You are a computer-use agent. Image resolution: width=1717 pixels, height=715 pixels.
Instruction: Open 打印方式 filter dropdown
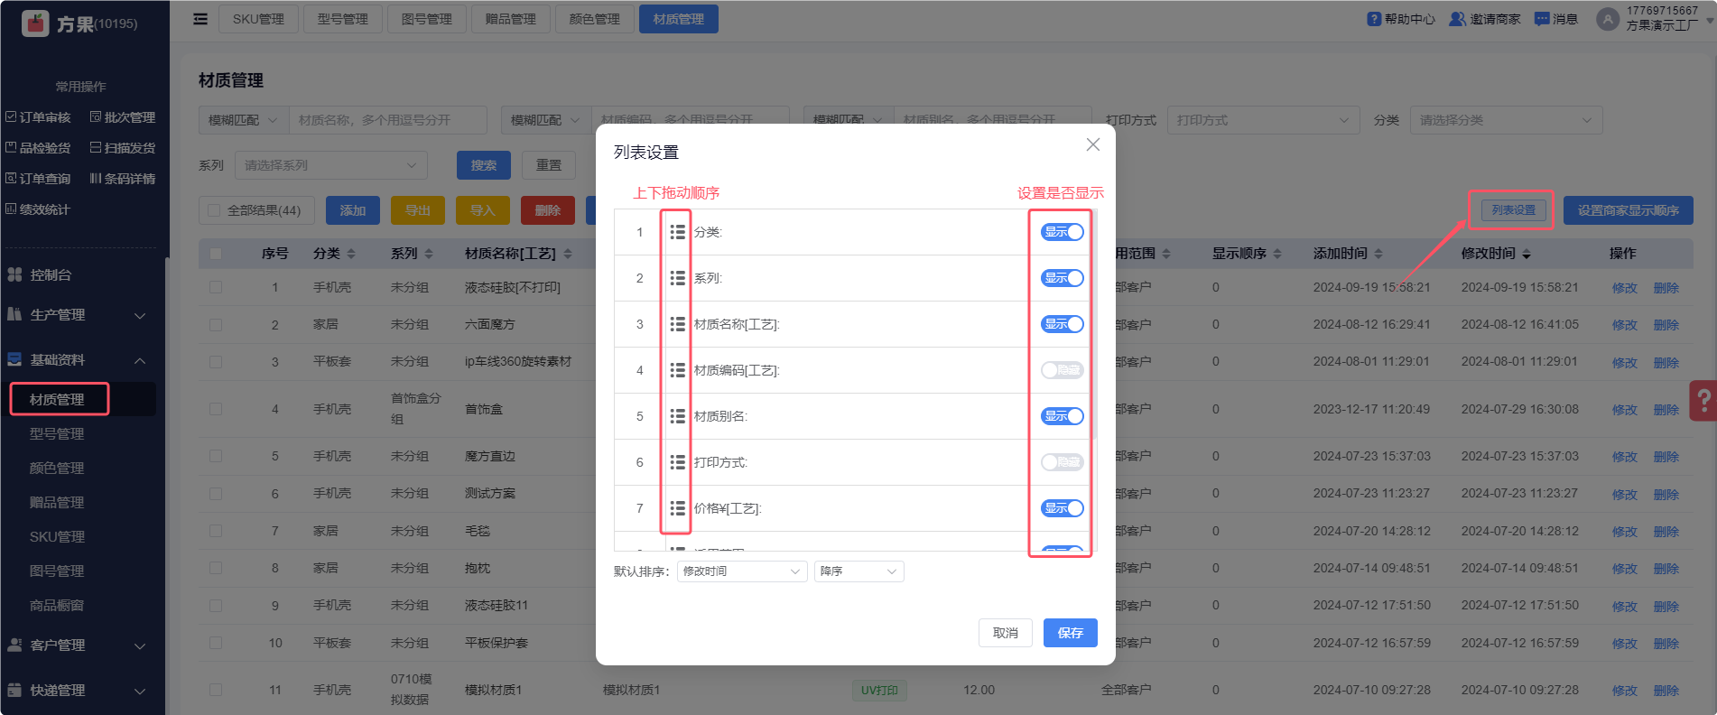click(1263, 120)
